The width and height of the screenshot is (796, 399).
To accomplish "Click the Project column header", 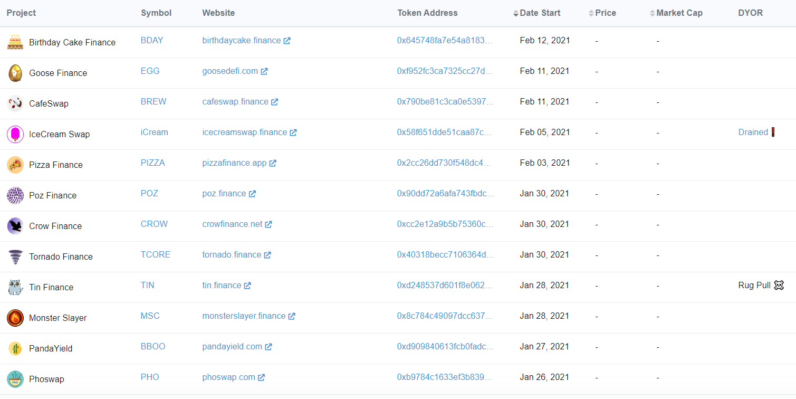I will click(21, 13).
